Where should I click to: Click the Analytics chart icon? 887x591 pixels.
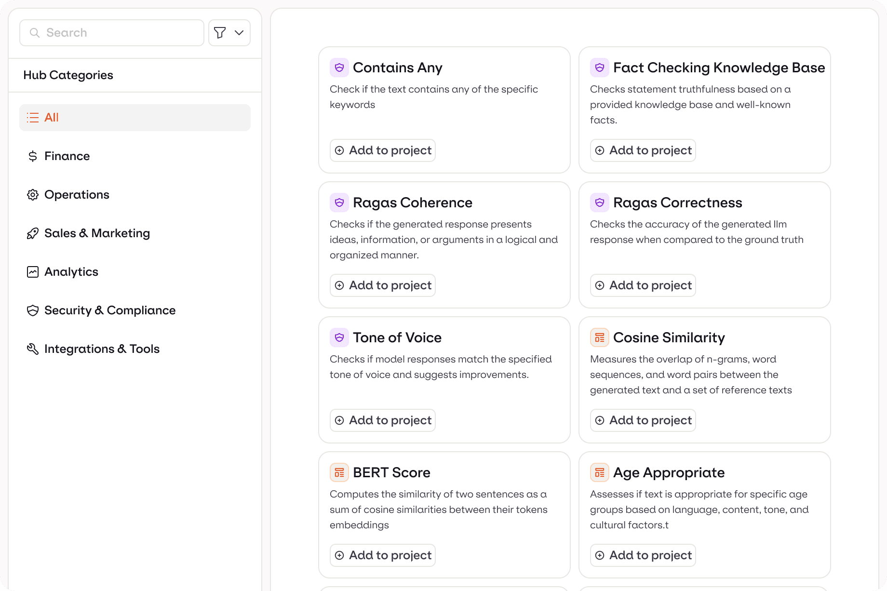click(x=33, y=272)
